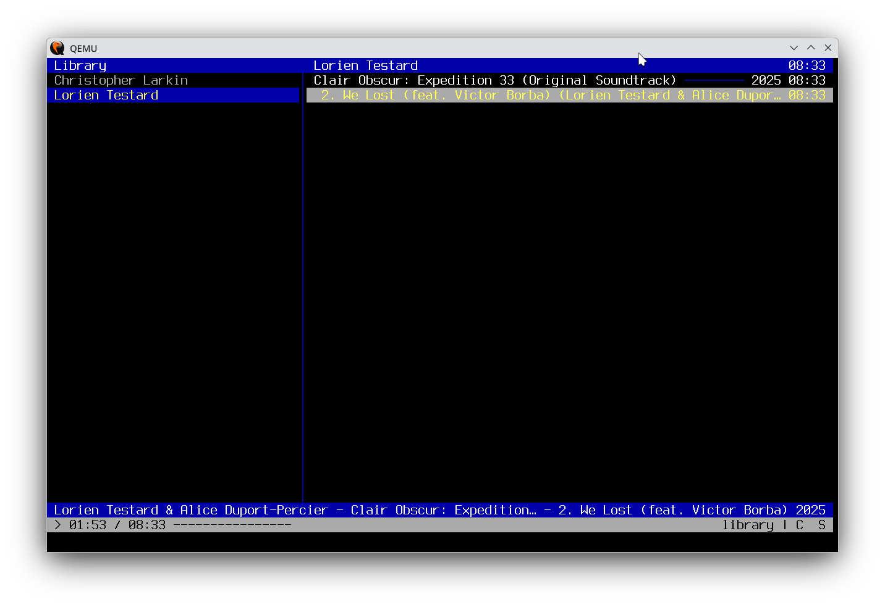Toggle the 'C' continue flag in status bar
Image resolution: width=885 pixels, height=607 pixels.
click(x=800, y=525)
